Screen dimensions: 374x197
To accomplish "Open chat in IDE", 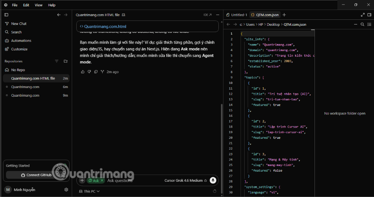I will pyautogui.click(x=208, y=15).
